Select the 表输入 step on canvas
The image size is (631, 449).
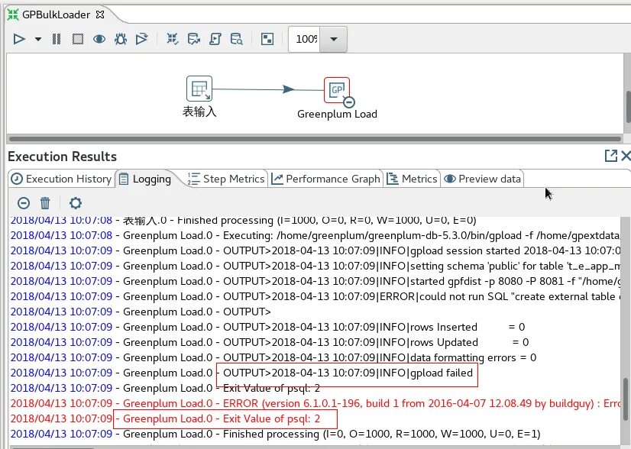point(199,89)
